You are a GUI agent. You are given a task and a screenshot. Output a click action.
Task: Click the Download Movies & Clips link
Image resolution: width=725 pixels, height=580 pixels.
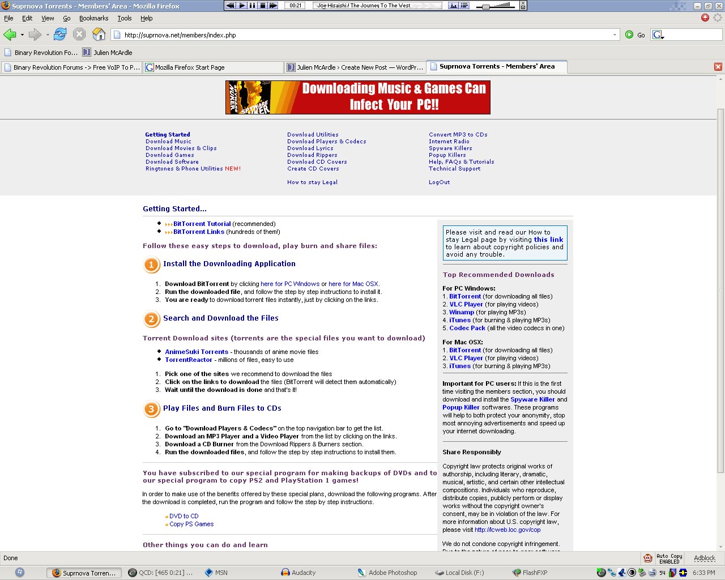coord(181,148)
